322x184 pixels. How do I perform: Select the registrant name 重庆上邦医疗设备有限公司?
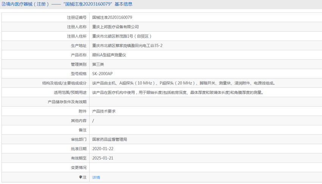116,27
